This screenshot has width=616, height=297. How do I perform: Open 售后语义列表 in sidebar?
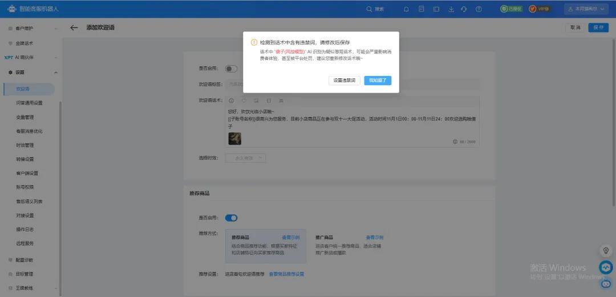click(x=30, y=202)
